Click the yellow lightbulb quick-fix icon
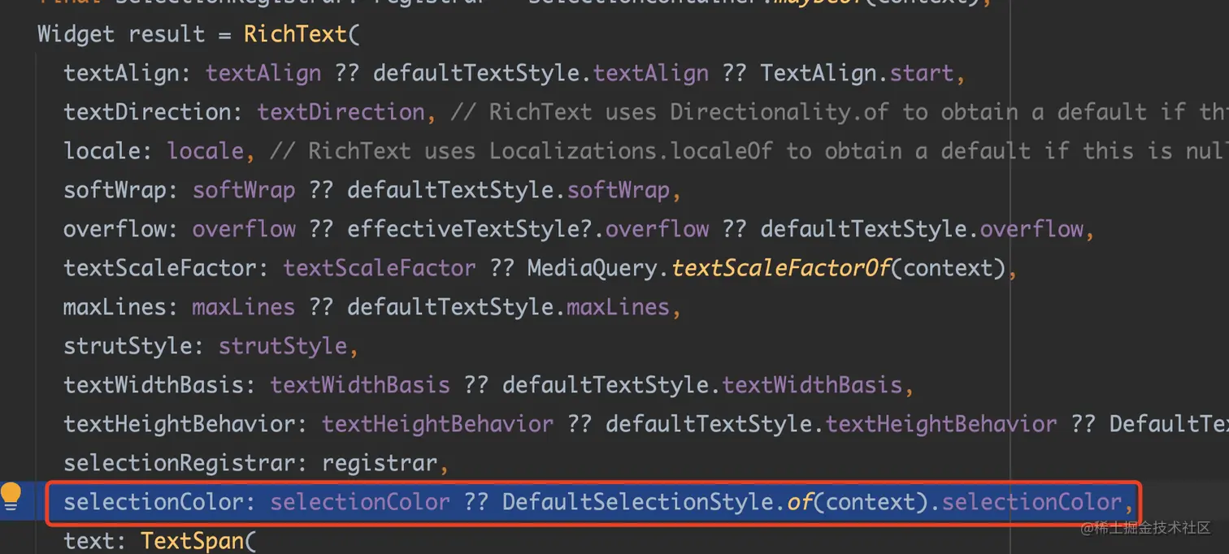Screen dimensions: 1229x554 [x=11, y=496]
